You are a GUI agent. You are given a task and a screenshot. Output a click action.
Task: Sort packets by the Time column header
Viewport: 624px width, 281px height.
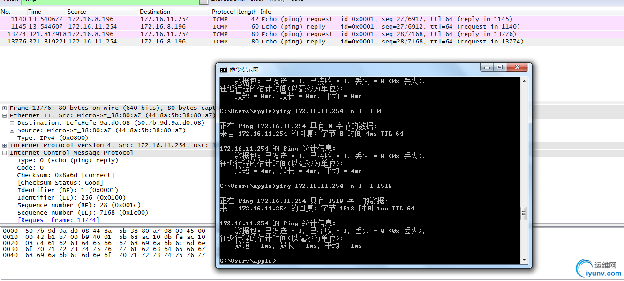pos(35,12)
